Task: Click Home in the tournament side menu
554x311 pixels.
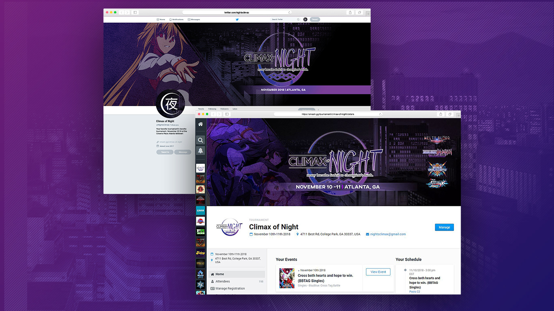Action: tap(219, 274)
